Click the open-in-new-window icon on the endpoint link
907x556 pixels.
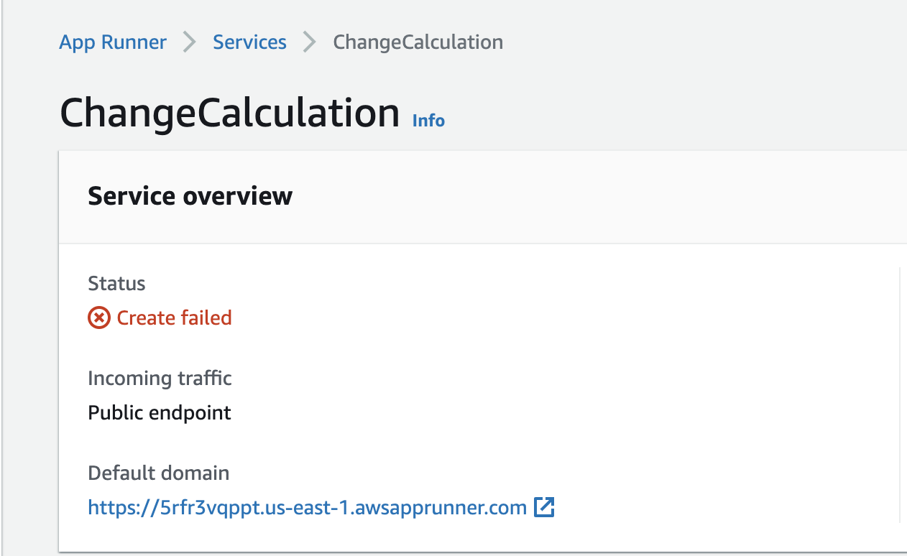[x=545, y=507]
